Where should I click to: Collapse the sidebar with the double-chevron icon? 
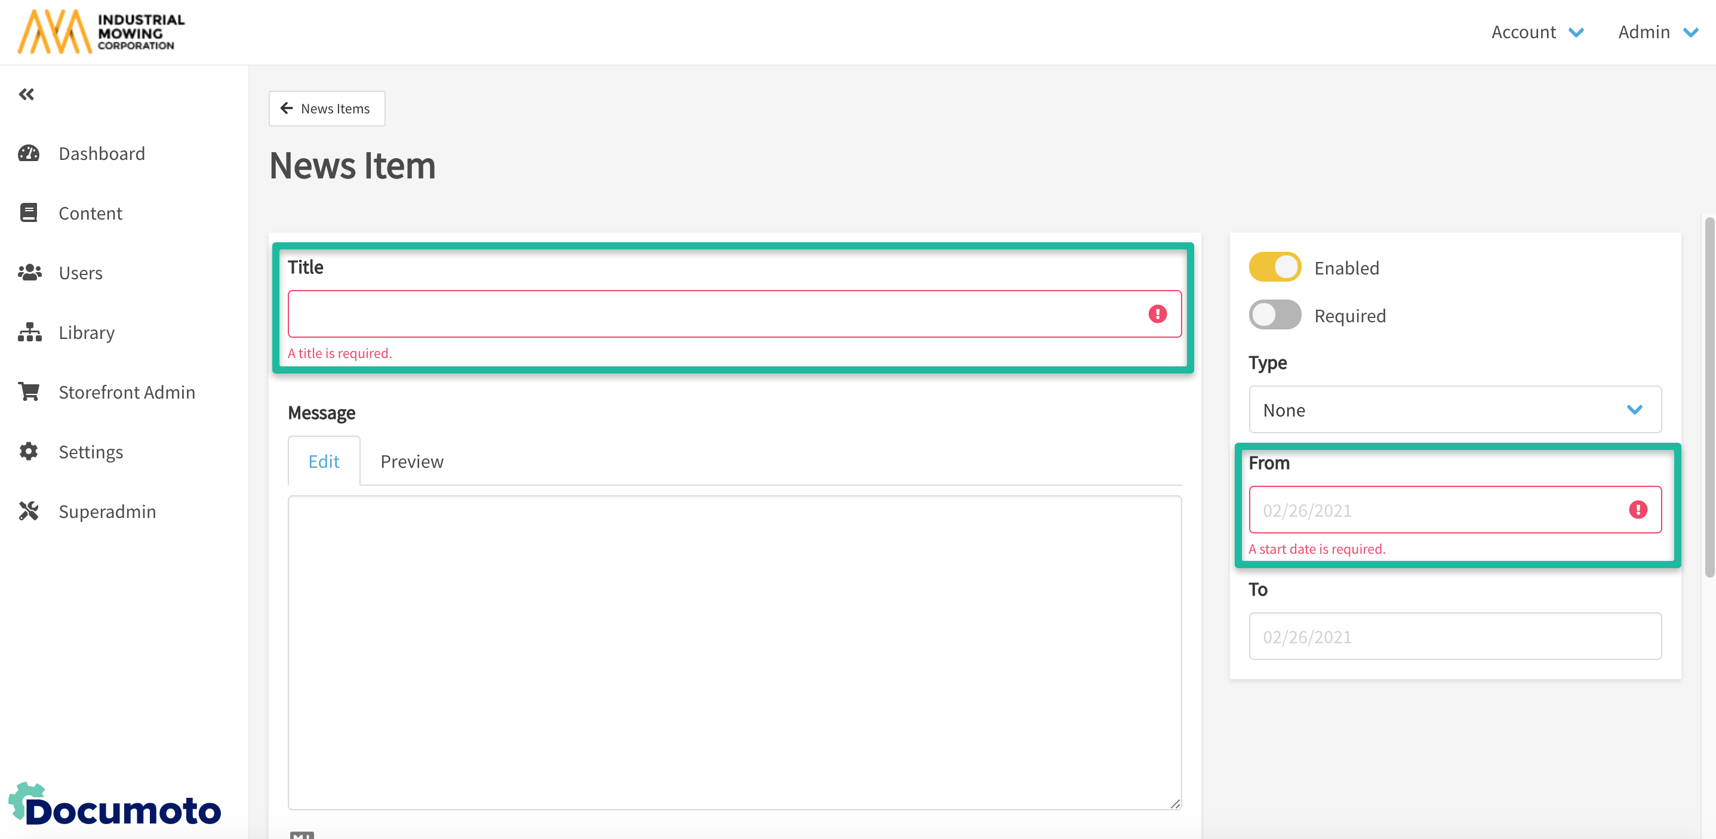click(x=27, y=94)
